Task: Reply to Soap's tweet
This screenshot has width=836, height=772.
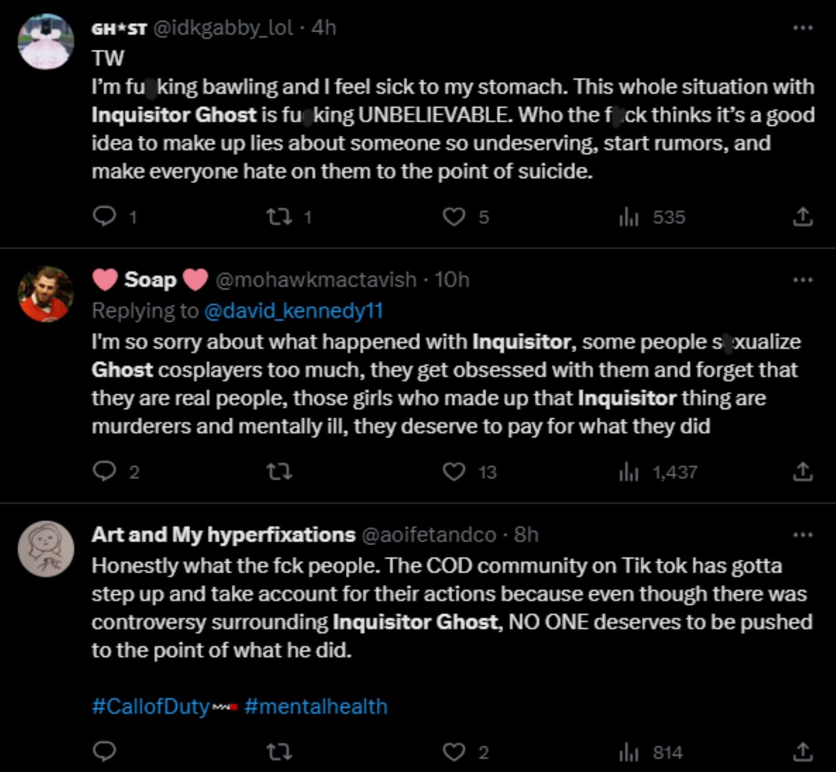Action: [x=104, y=471]
